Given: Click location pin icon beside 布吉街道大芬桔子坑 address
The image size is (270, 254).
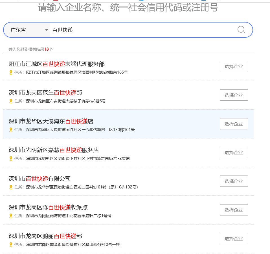Looking at the screenshot, I should click(x=11, y=101).
